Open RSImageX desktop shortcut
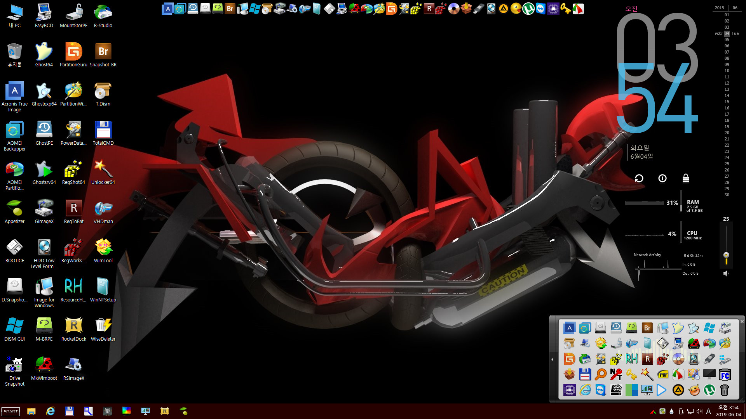 coord(73,369)
